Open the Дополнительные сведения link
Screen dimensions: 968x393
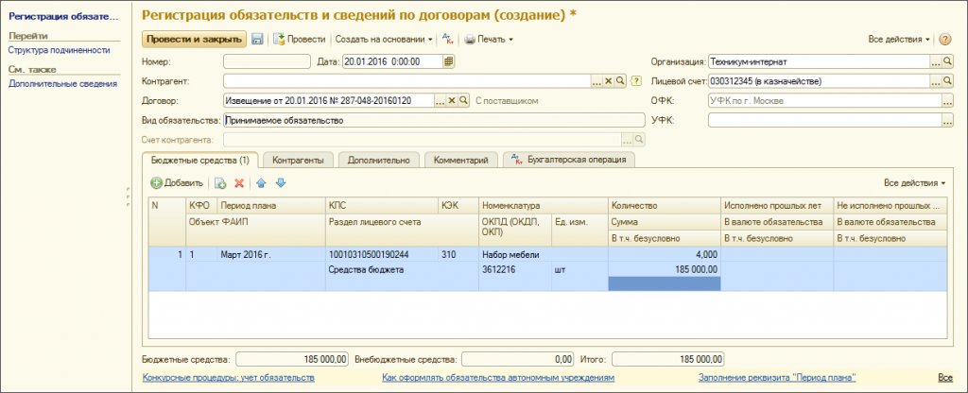(x=63, y=83)
